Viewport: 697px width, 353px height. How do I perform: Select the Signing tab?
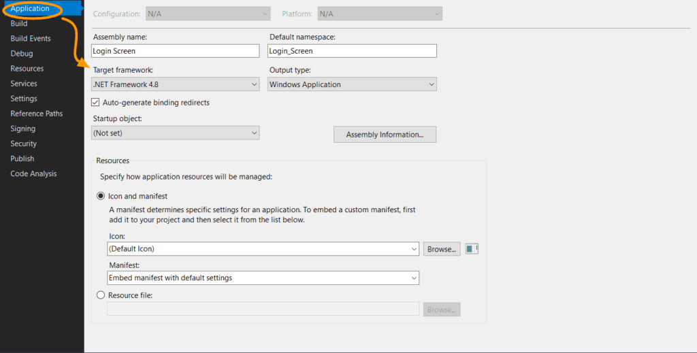click(x=23, y=129)
